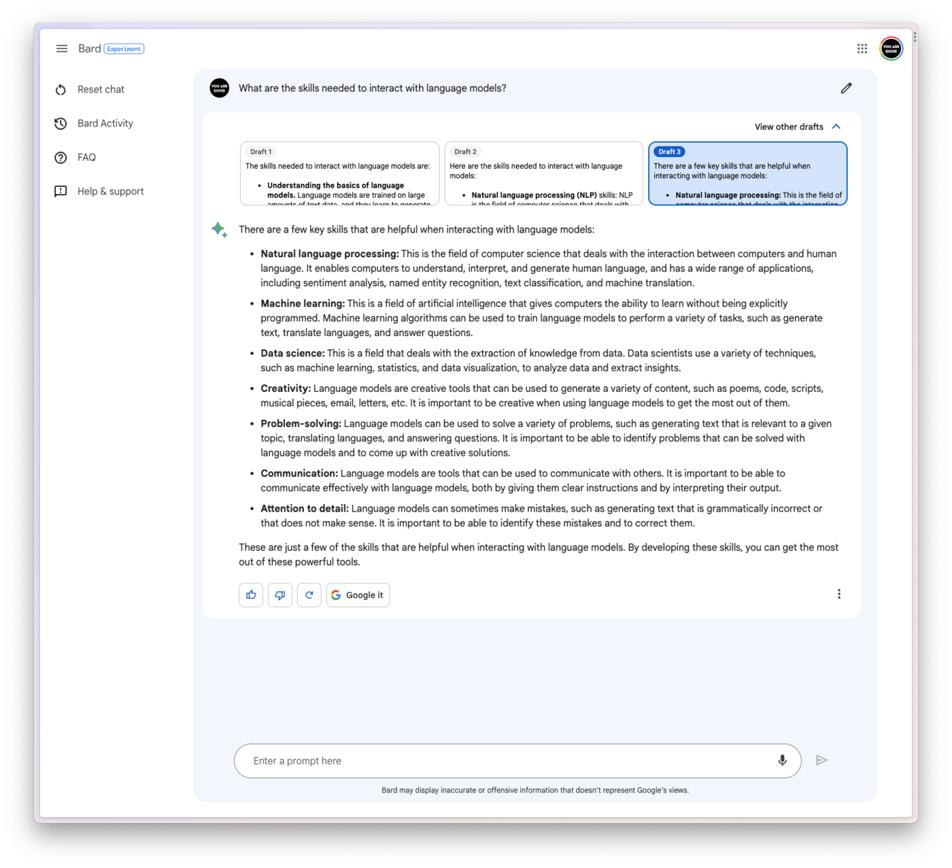Click the 'Problem-solving:' bullet heading

coord(301,423)
